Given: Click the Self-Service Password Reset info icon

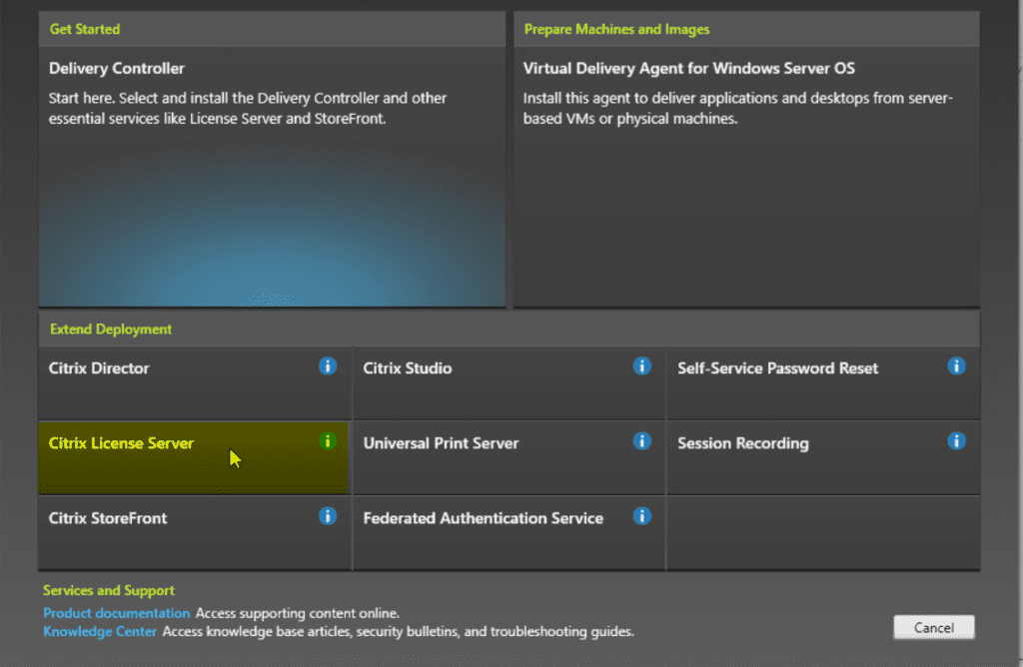Looking at the screenshot, I should click(x=957, y=366).
